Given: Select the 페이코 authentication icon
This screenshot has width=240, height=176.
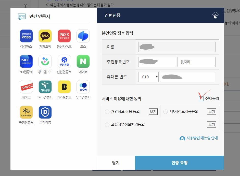Looking at the screenshot, I should [27, 86].
